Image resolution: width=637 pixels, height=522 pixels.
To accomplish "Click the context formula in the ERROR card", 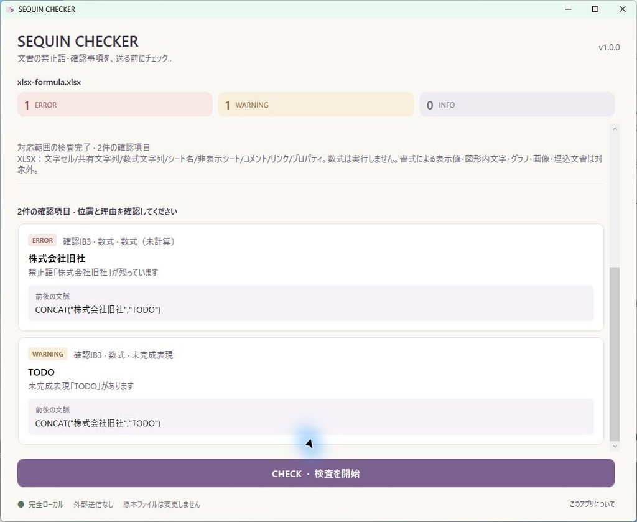I will [x=98, y=310].
